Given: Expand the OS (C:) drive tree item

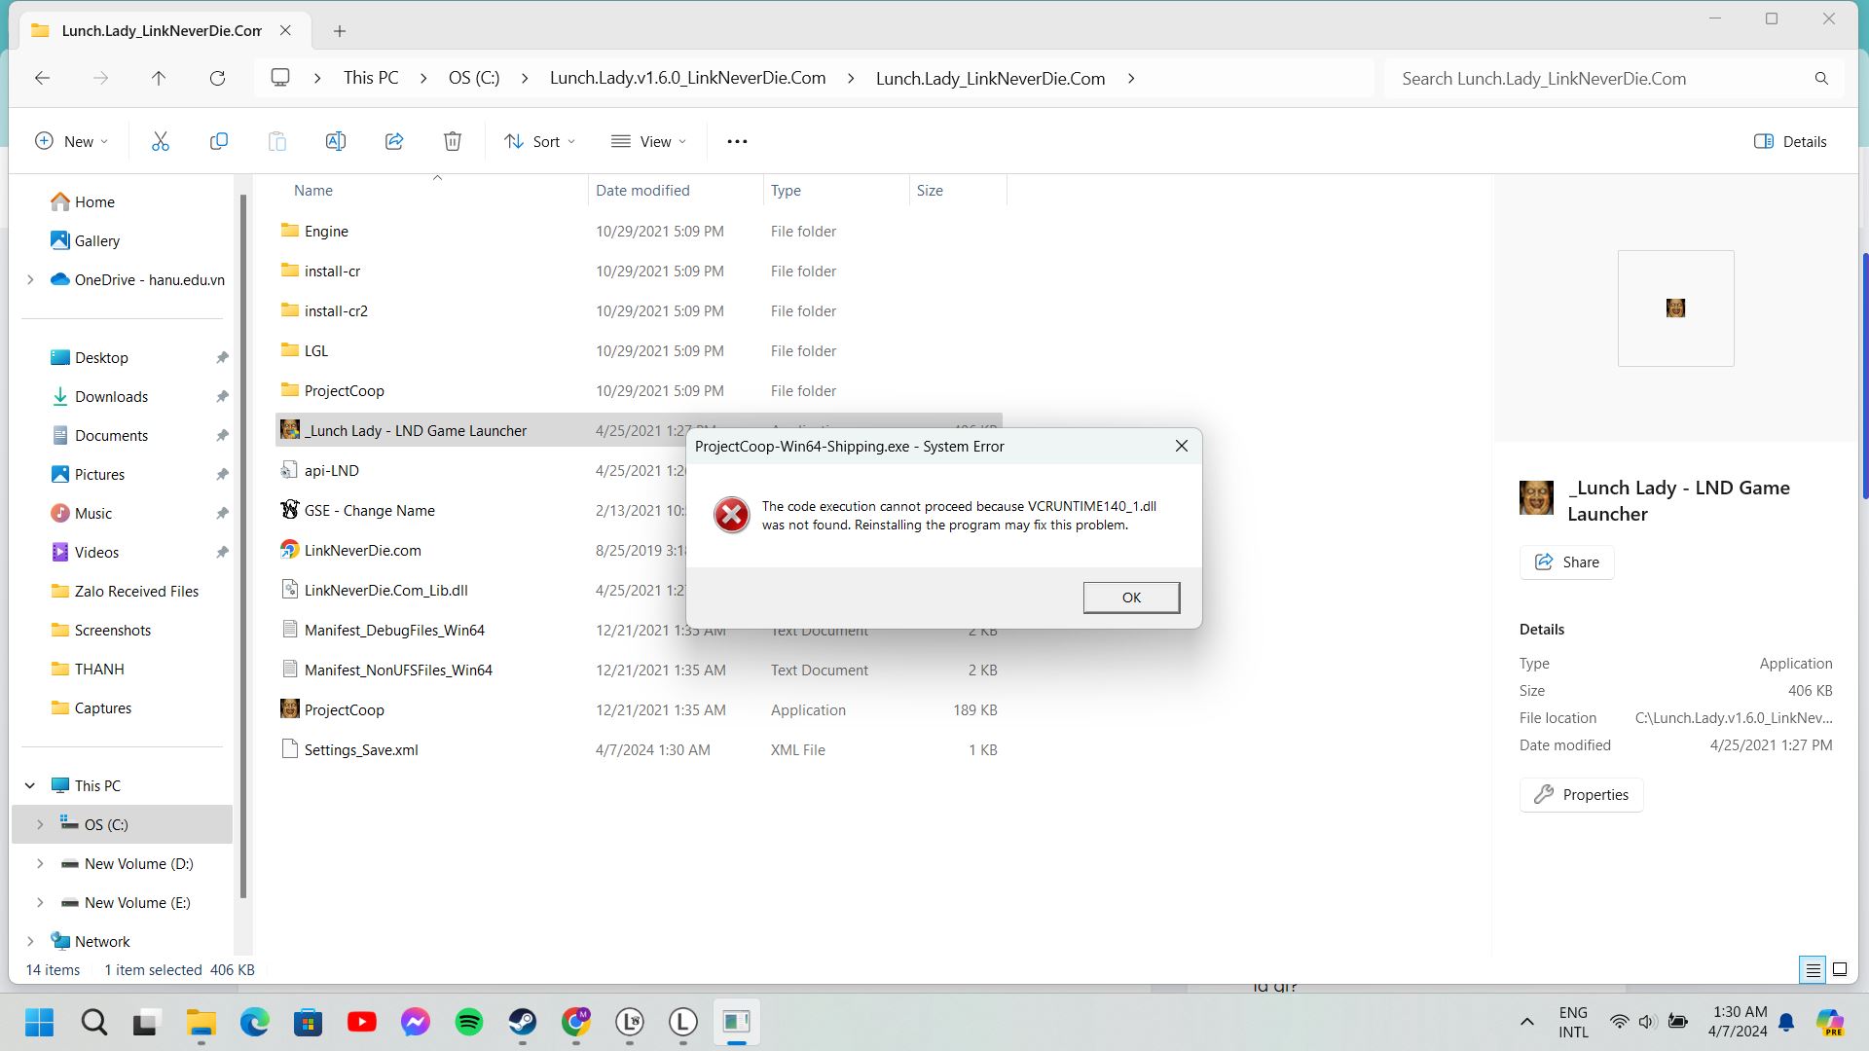Looking at the screenshot, I should click(x=40, y=825).
